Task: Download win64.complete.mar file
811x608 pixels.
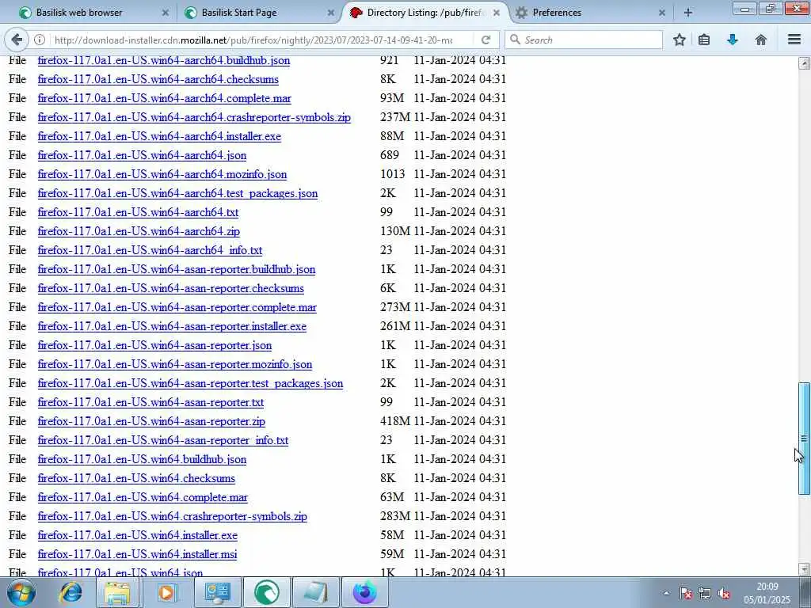Action: [143, 497]
